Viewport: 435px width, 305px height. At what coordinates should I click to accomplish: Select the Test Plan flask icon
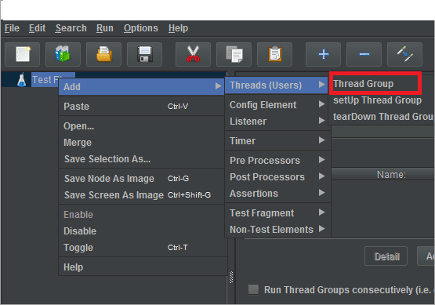click(22, 80)
